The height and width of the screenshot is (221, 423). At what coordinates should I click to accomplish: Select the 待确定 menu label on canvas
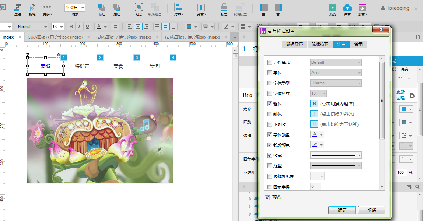(x=82, y=66)
